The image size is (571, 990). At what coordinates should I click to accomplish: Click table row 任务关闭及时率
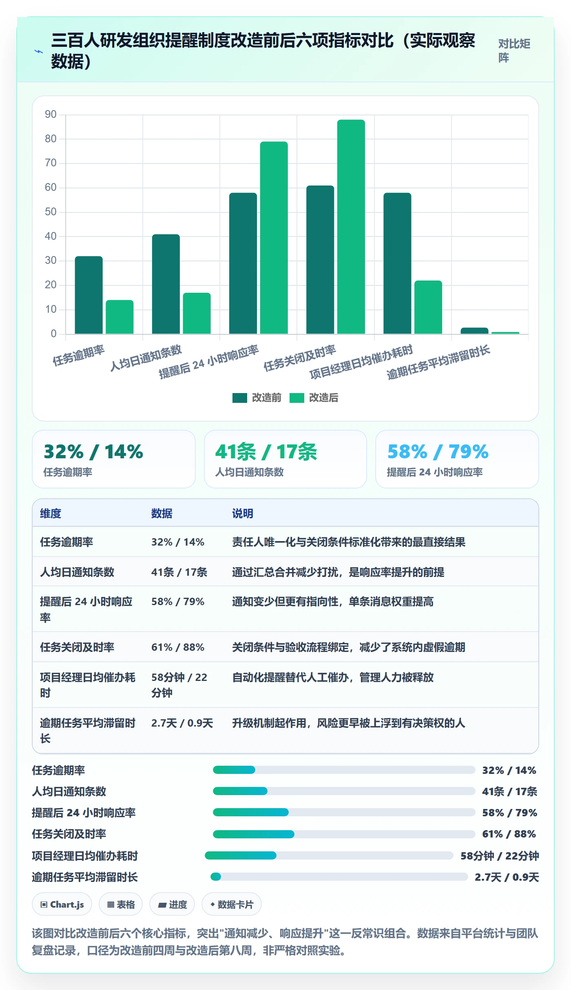285,647
